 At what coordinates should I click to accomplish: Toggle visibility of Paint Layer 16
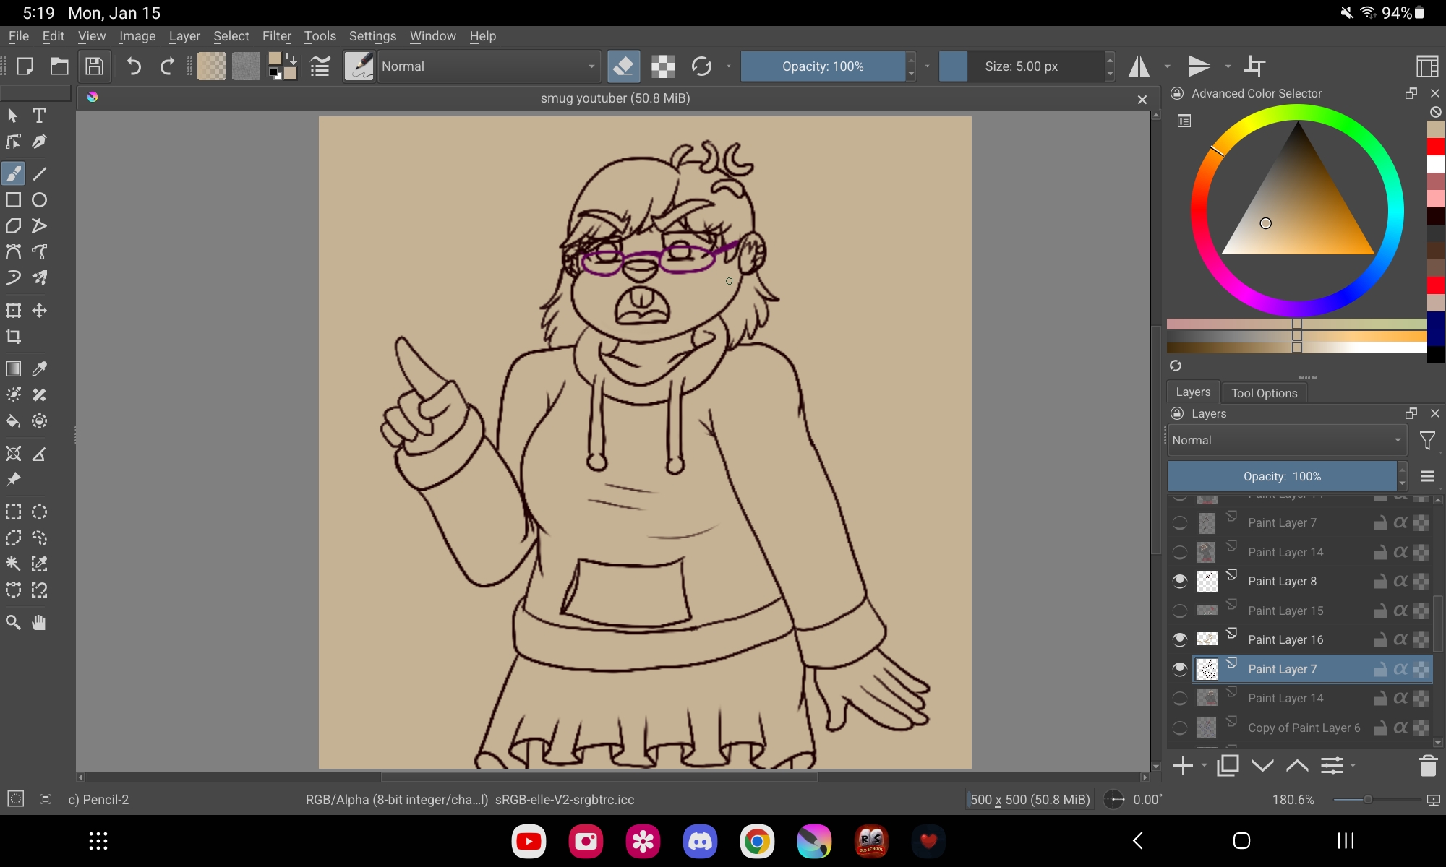point(1180,639)
